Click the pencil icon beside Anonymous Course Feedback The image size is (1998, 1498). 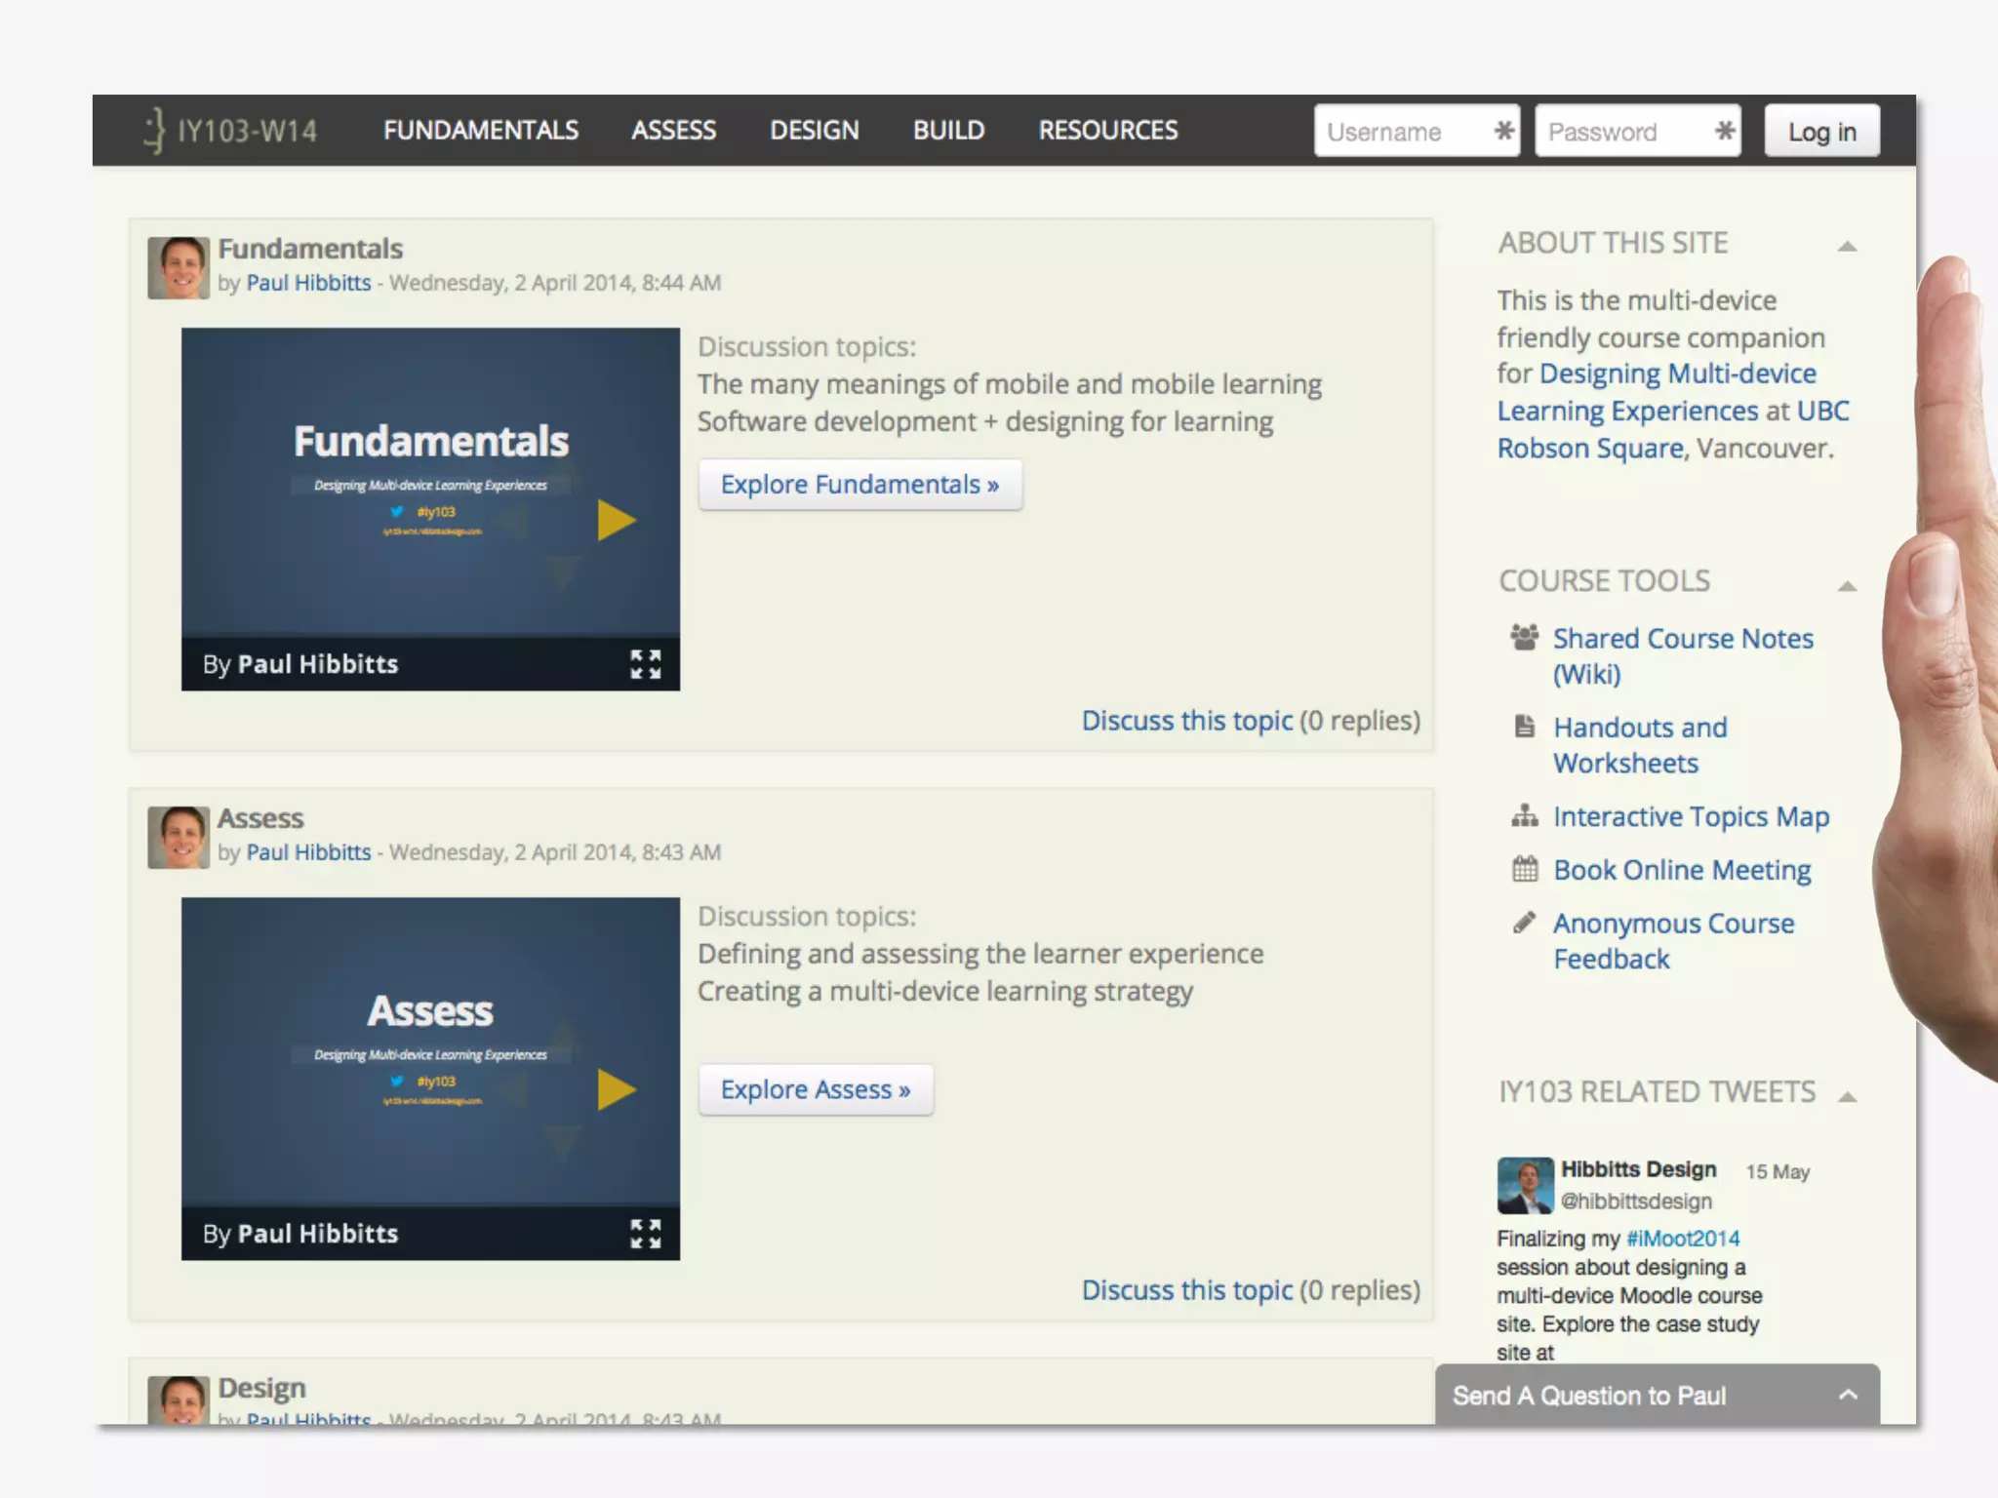click(1524, 923)
